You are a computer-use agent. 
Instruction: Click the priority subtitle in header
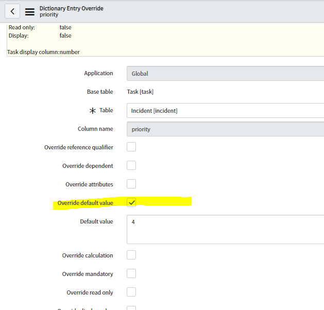[49, 15]
